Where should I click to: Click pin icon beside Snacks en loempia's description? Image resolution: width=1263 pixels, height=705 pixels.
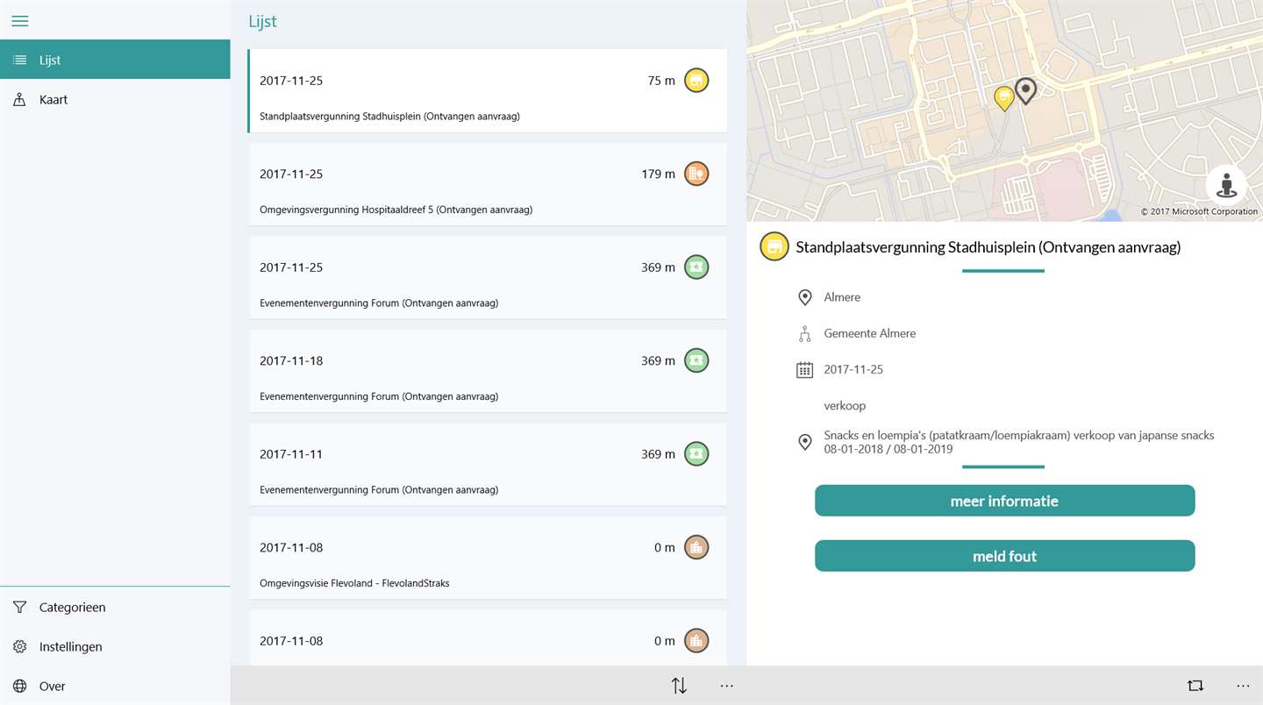point(804,442)
